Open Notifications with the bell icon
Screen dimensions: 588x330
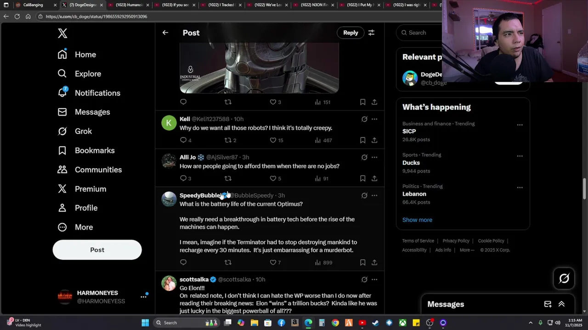point(89,93)
